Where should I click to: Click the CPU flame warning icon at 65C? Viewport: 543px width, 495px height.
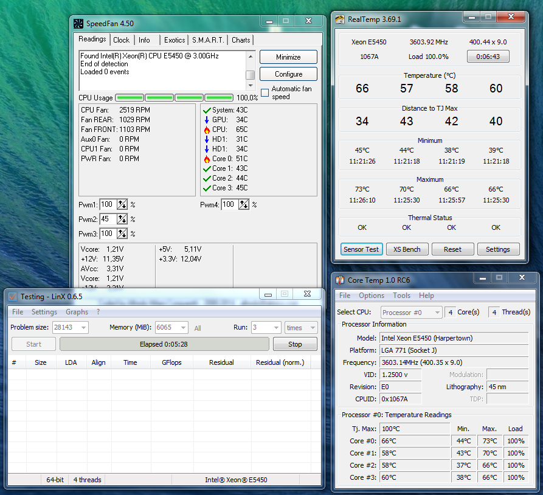[x=207, y=130]
